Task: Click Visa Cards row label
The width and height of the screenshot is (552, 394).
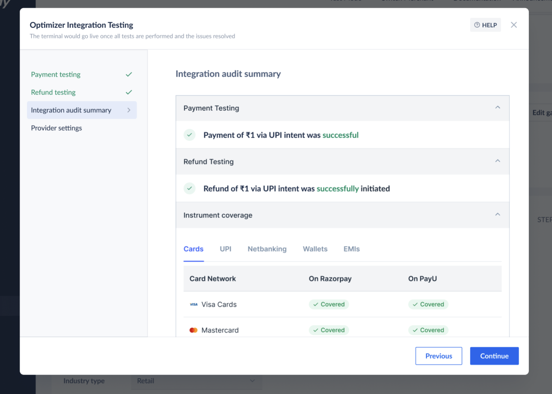Action: (219, 305)
